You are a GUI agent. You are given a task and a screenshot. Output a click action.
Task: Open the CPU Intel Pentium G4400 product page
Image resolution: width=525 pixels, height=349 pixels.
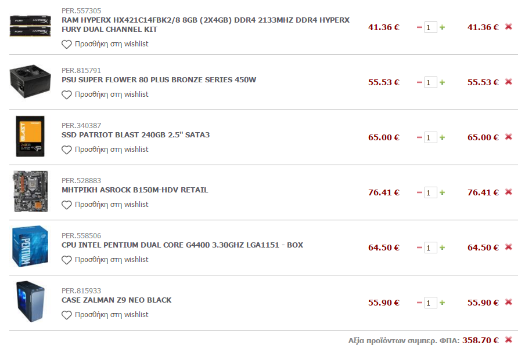(x=182, y=245)
